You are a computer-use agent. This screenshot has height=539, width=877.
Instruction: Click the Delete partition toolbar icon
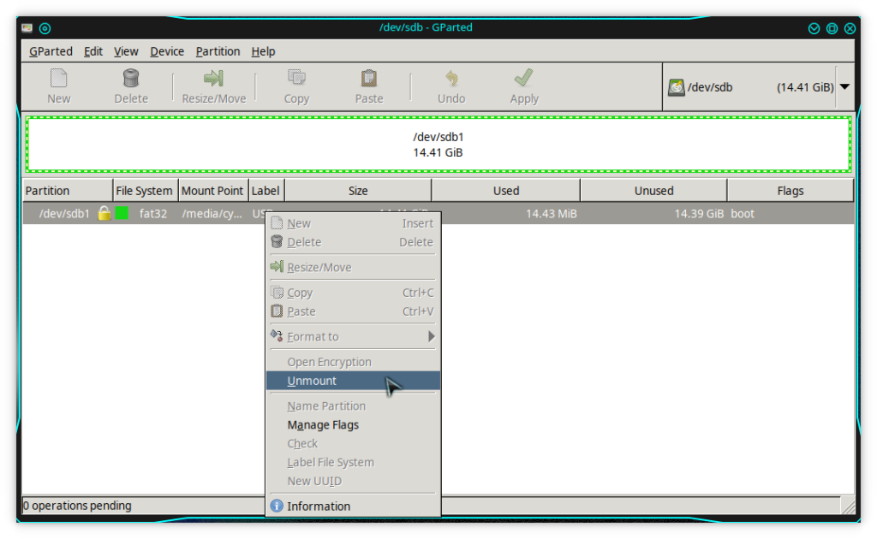[131, 80]
